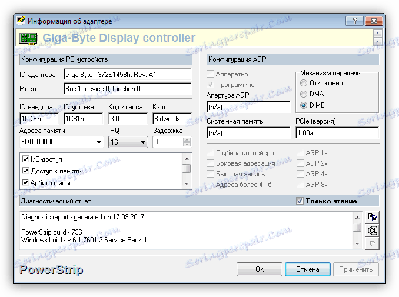Click the Адреса более 4 Гб checkbox
This screenshot has height=297, width=399.
tap(210, 184)
